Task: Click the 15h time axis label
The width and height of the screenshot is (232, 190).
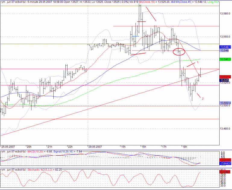Action: (124, 147)
